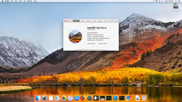182x102 pixels.
Task: Click the Mac mini (Mid 2011) text
Action: pyautogui.click(x=92, y=33)
